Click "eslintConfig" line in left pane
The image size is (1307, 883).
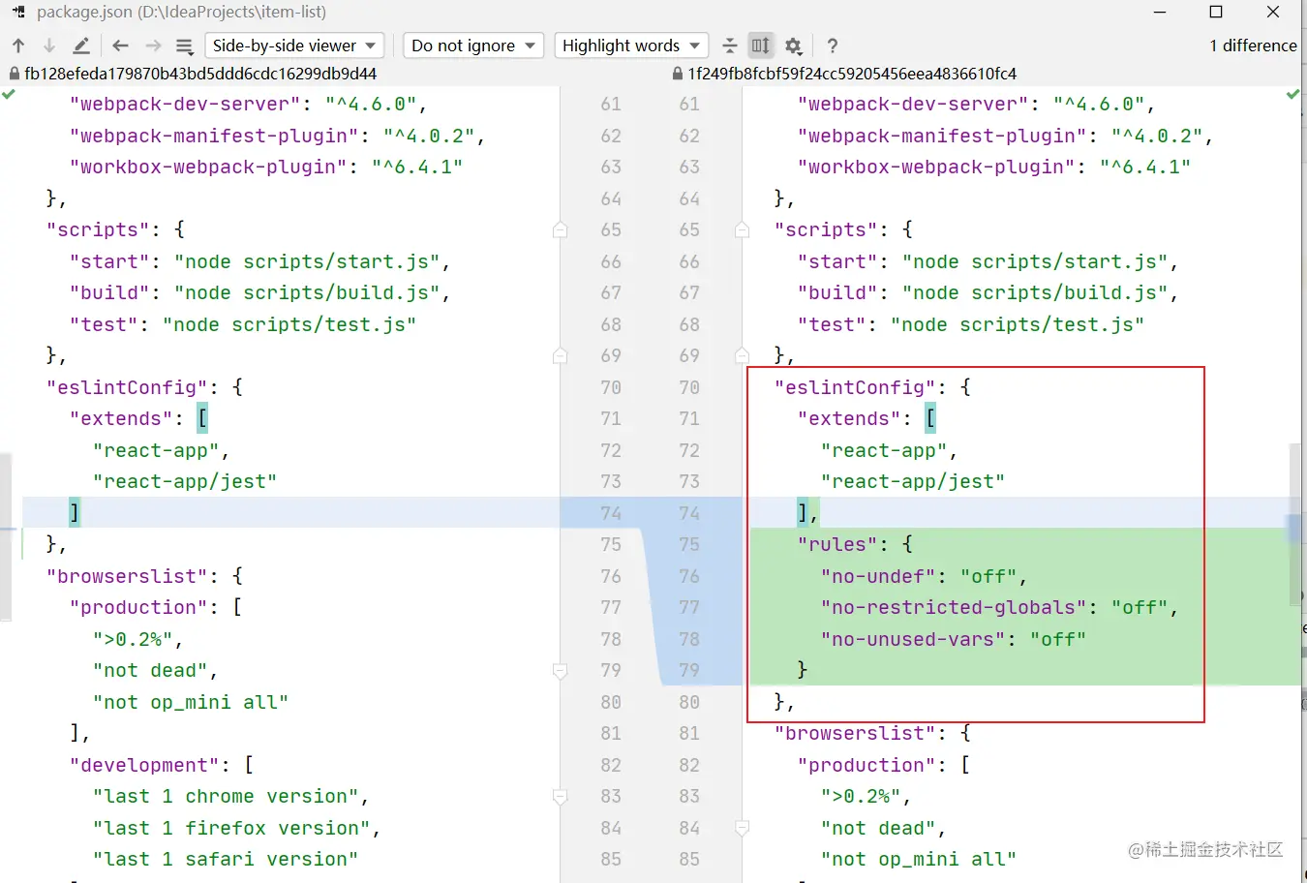pyautogui.click(x=145, y=387)
